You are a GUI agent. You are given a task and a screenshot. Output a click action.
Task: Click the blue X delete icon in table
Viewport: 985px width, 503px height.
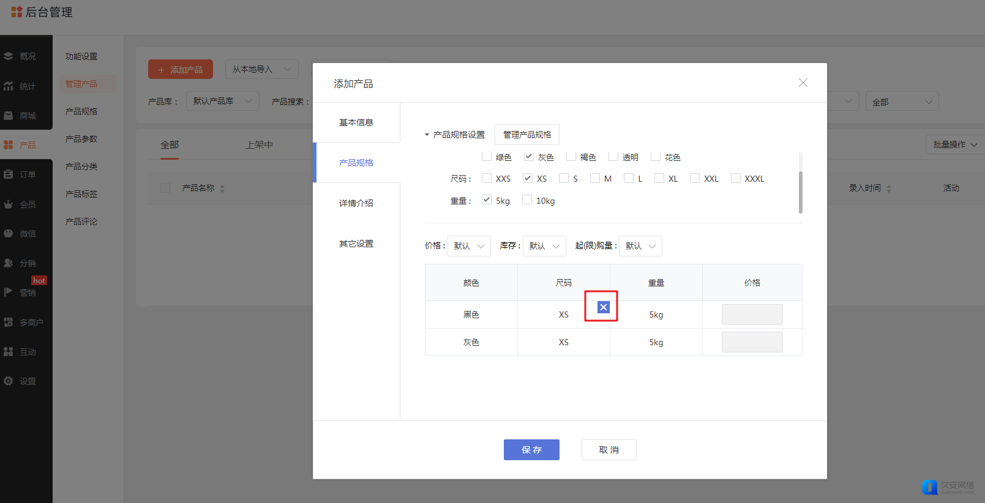pyautogui.click(x=603, y=307)
